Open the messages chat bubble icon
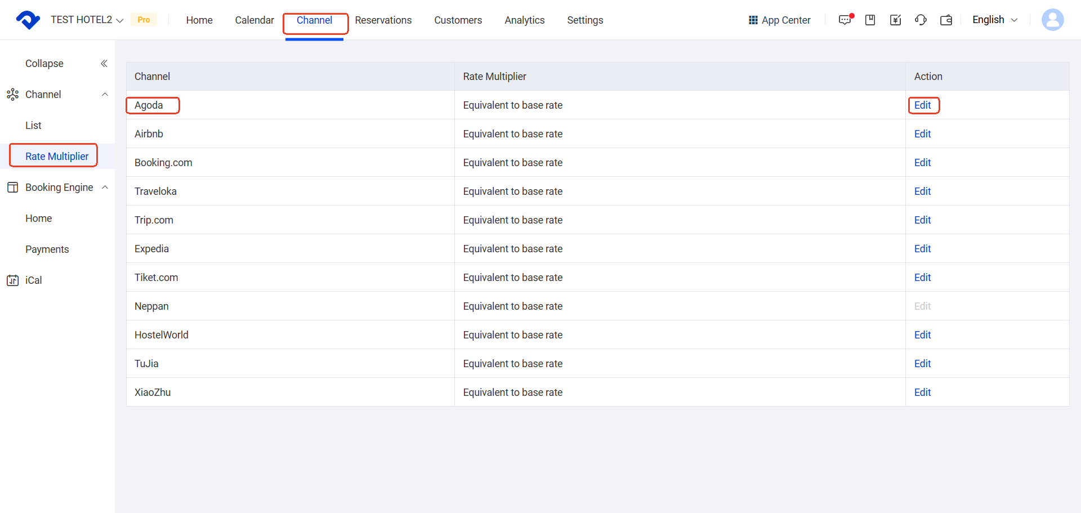Screen dimensions: 1081x513 point(845,20)
